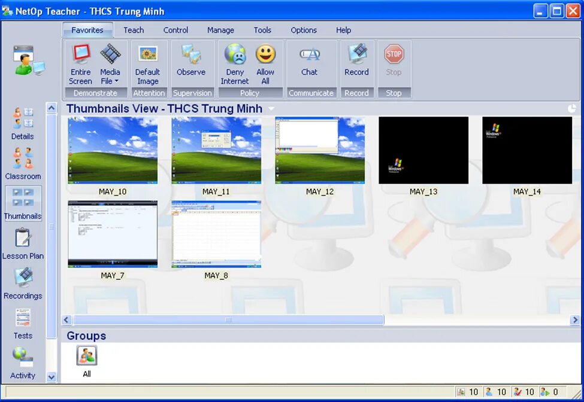The height and width of the screenshot is (402, 584).
Task: Switch to Details view in sidebar
Action: (x=23, y=124)
